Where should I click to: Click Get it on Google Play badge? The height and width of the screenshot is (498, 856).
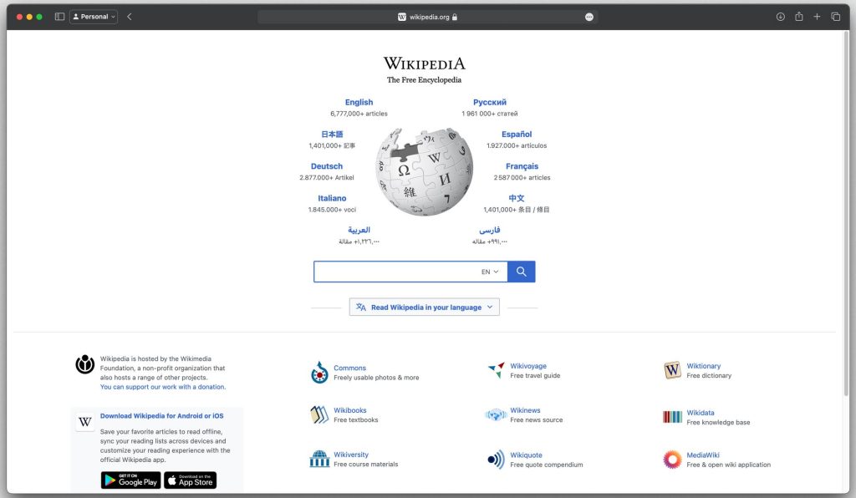[x=130, y=480]
